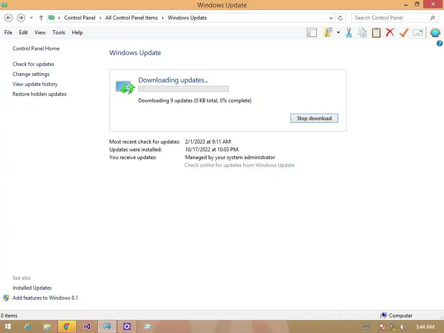Open File Explorer from the taskbar
Screen dimensions: 444x333
click(47, 326)
